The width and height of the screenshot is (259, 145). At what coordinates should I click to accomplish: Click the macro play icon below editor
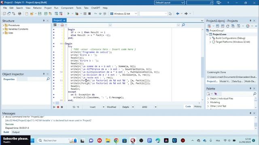coord(54,107)
